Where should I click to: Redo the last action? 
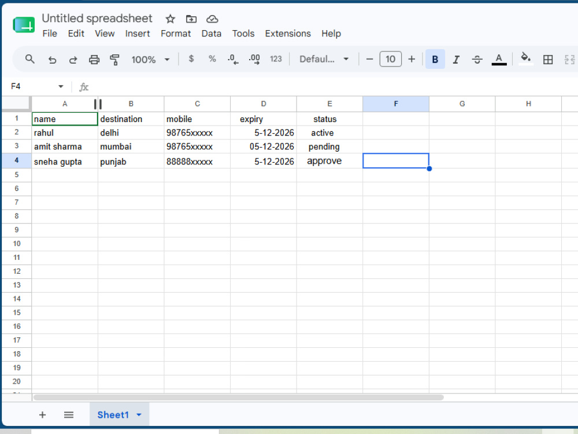(x=73, y=60)
